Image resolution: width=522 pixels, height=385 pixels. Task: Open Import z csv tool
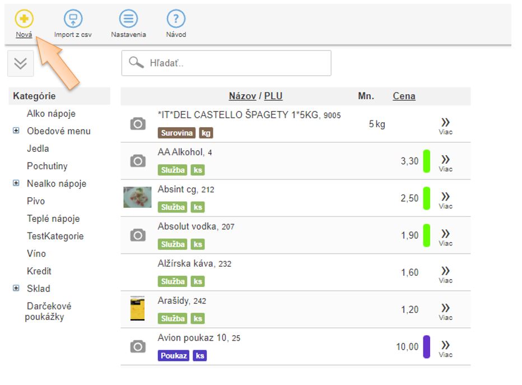point(73,19)
